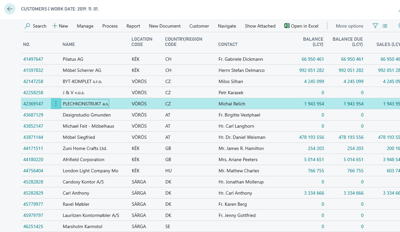Open customer number 42147258
The height and width of the screenshot is (232, 400).
click(x=33, y=81)
